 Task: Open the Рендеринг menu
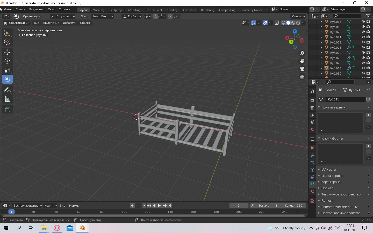tap(37, 9)
